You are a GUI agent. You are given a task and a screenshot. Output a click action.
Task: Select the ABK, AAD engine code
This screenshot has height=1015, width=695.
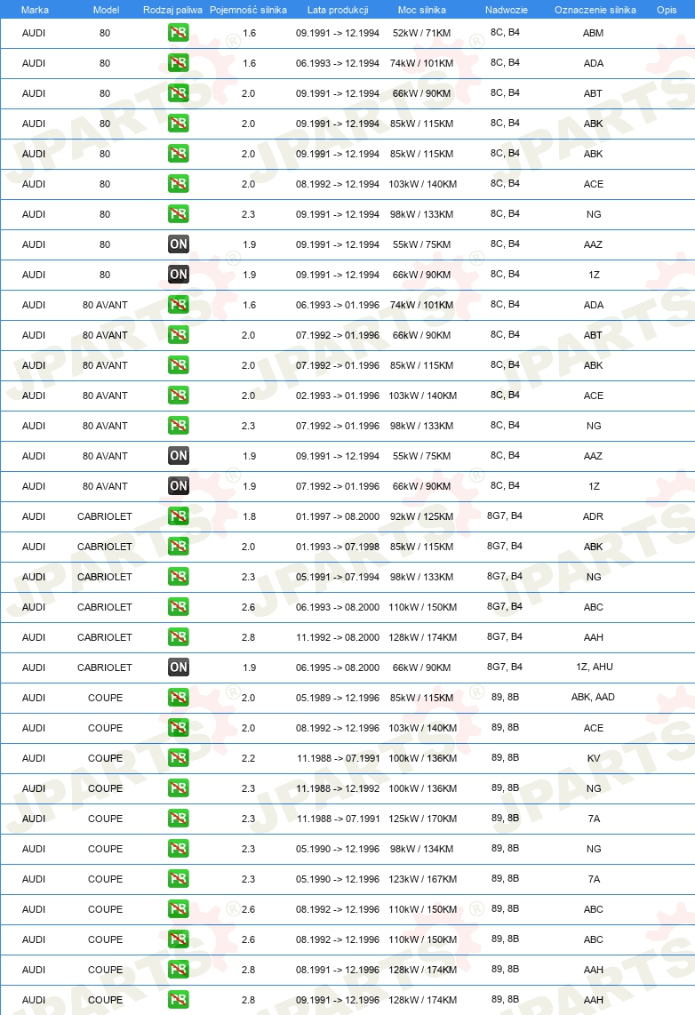594,697
